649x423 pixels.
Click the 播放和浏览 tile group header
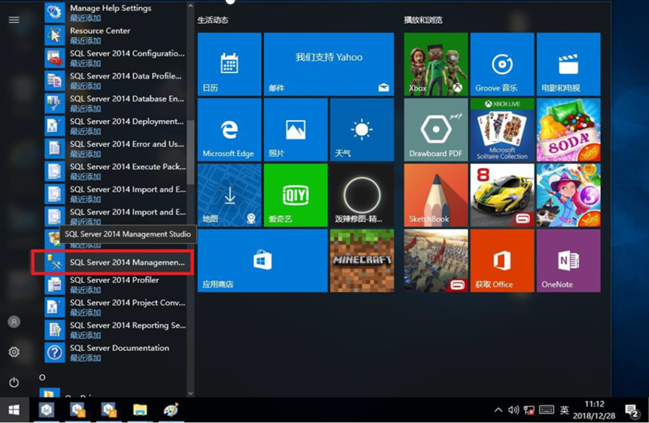(x=423, y=20)
